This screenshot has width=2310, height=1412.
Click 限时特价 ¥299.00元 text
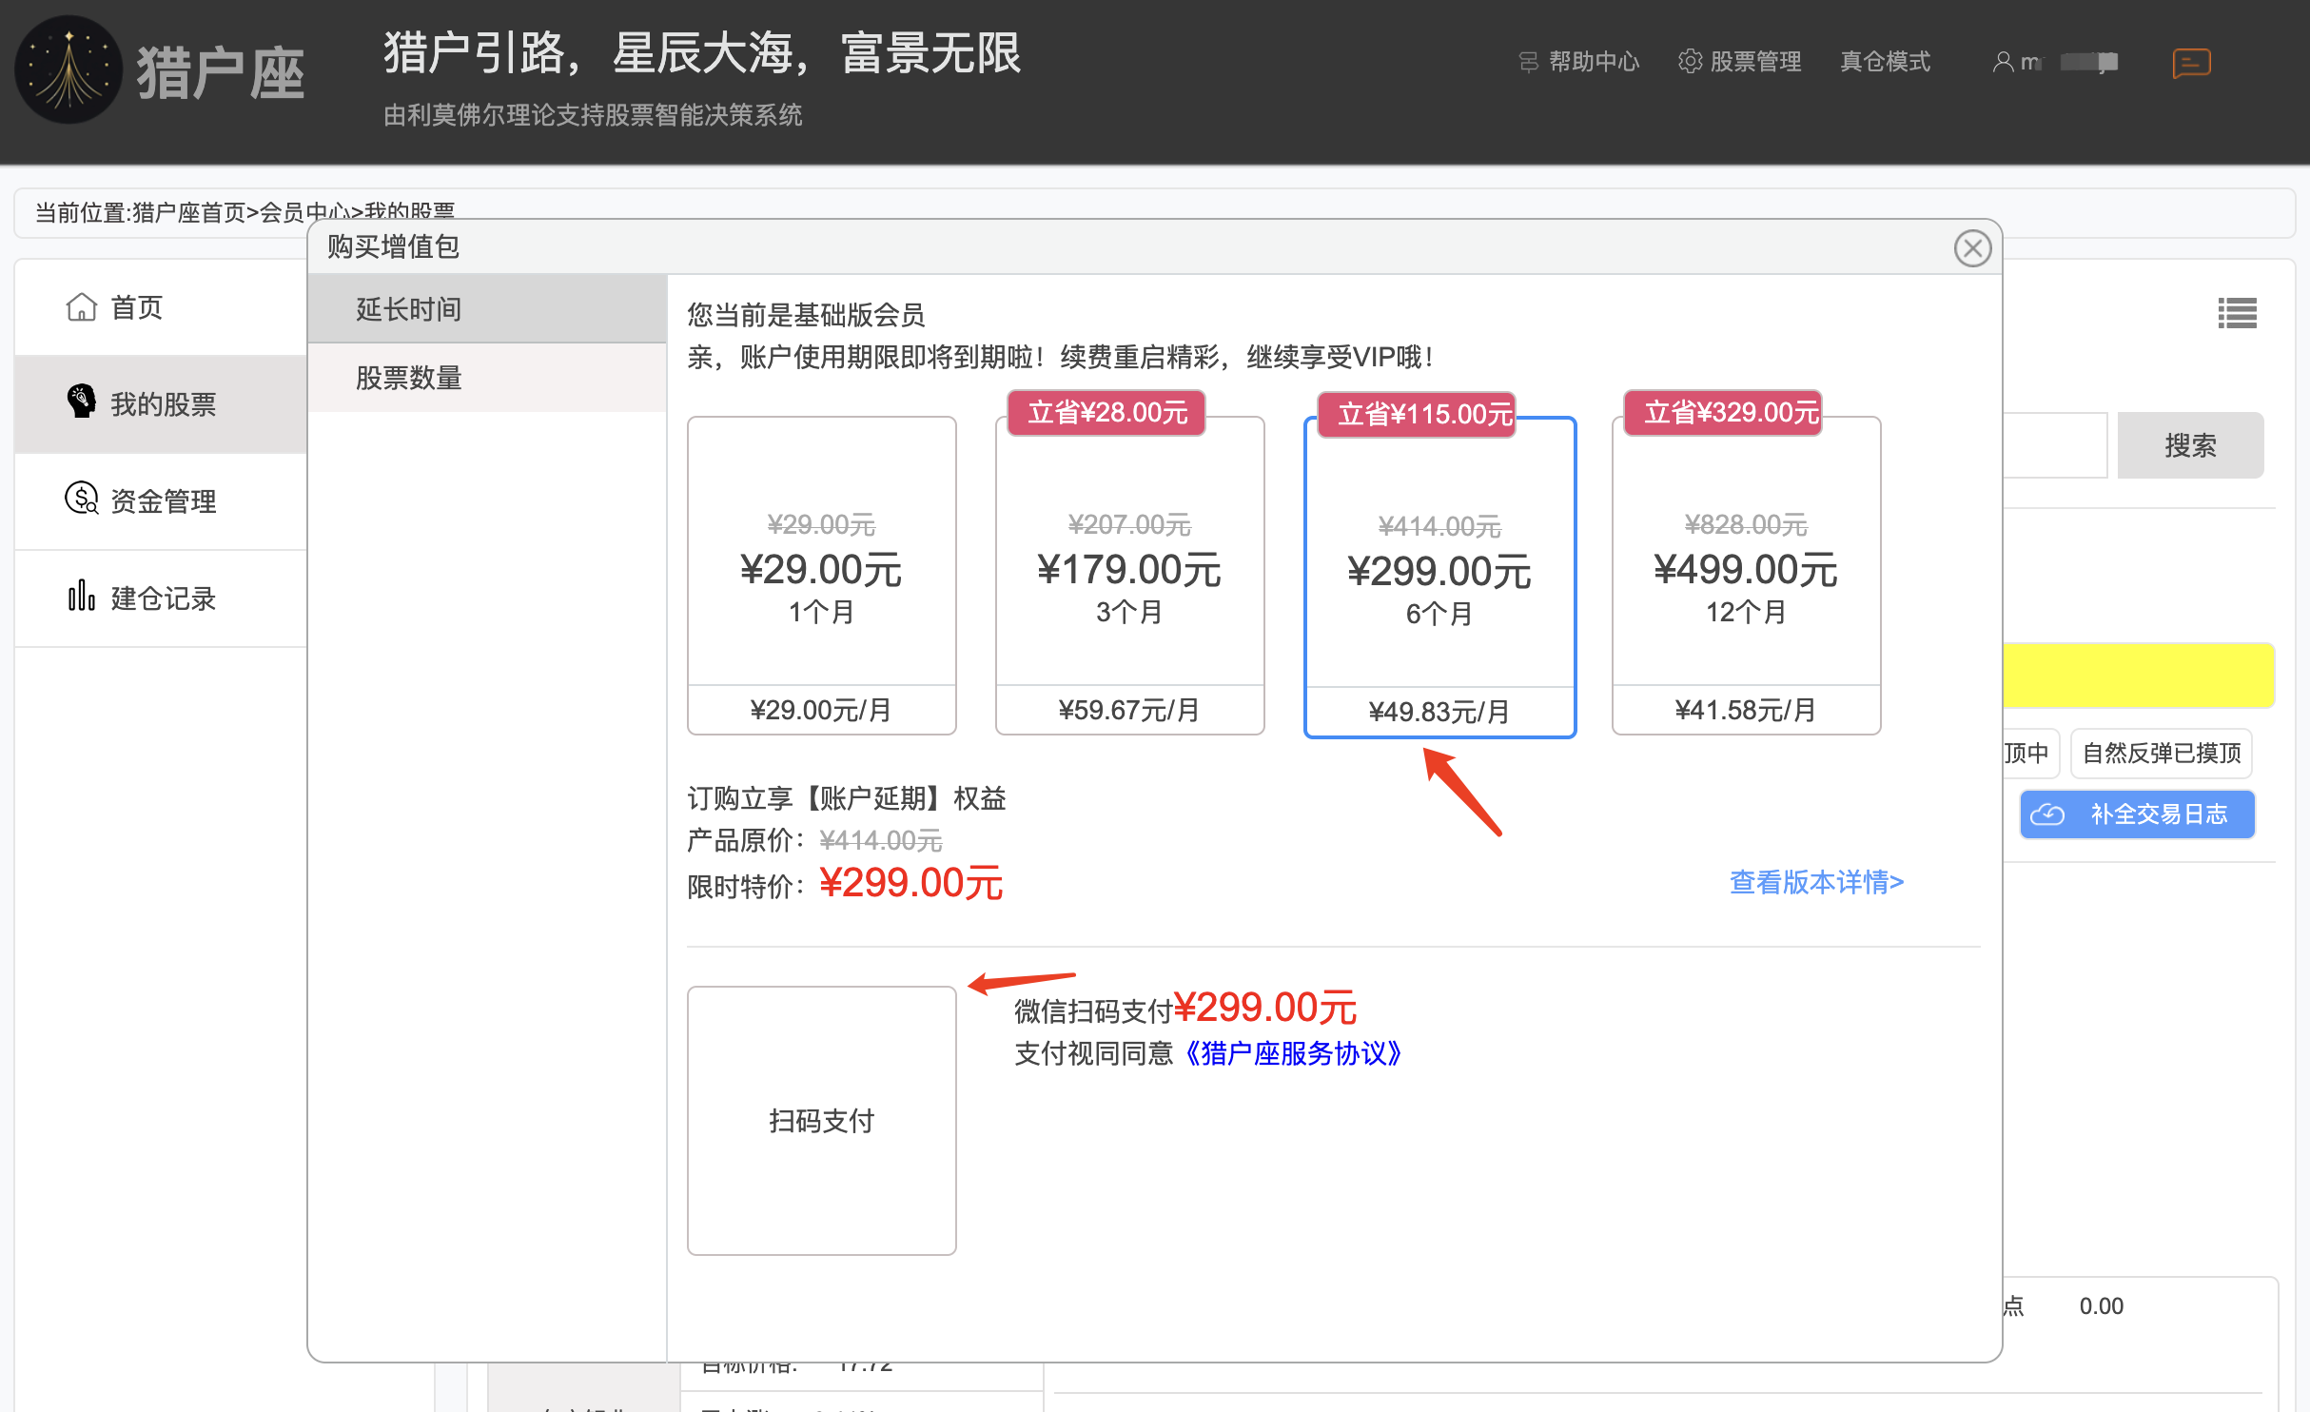coord(845,884)
